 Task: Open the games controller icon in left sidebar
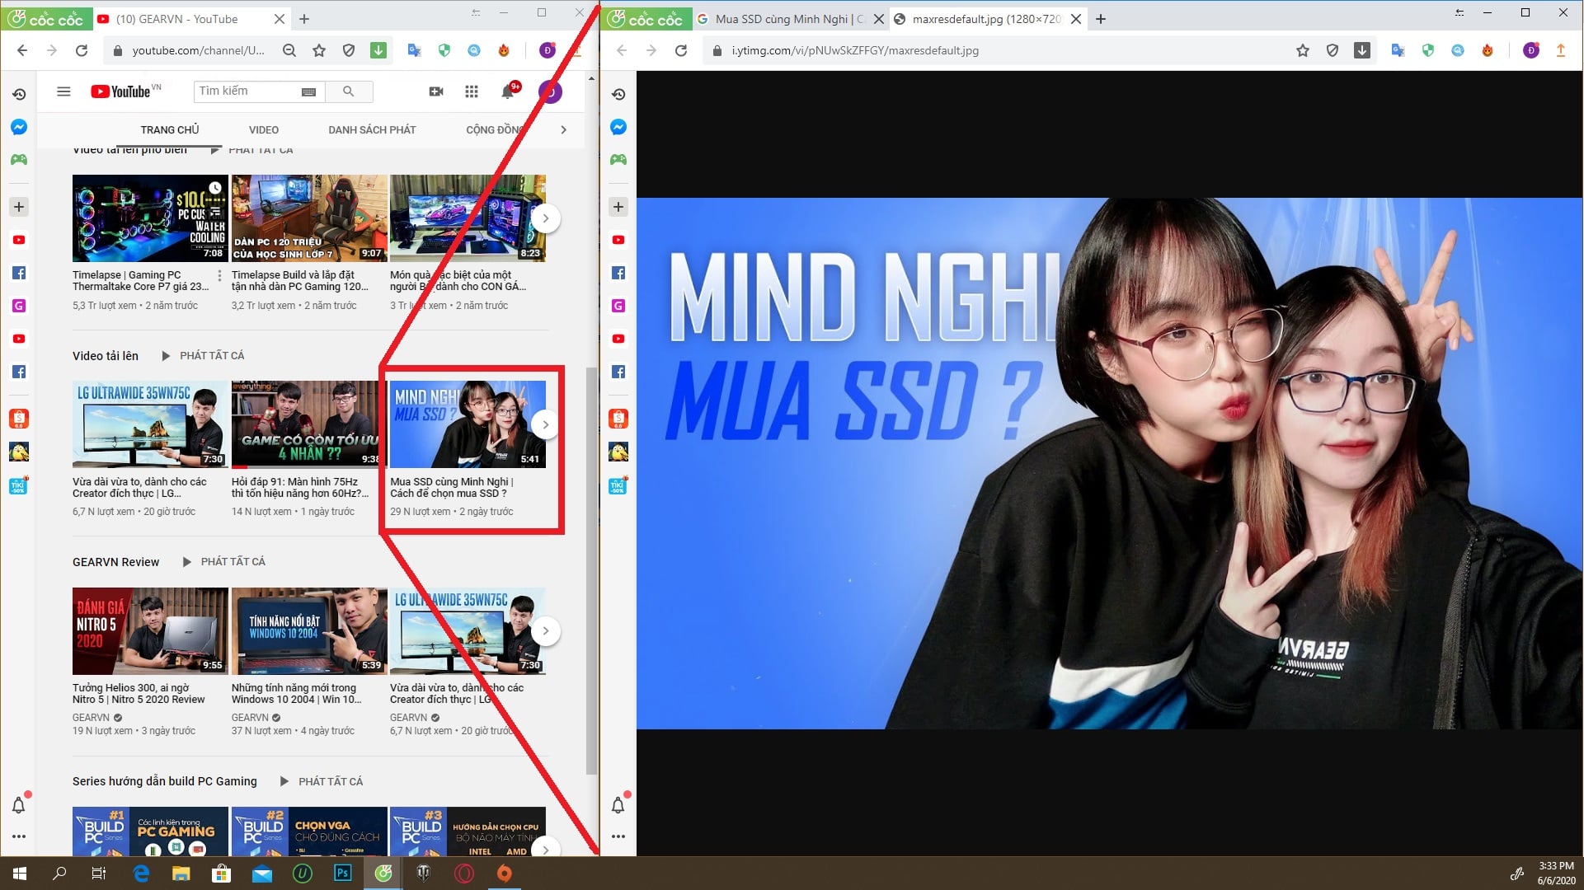tap(19, 159)
